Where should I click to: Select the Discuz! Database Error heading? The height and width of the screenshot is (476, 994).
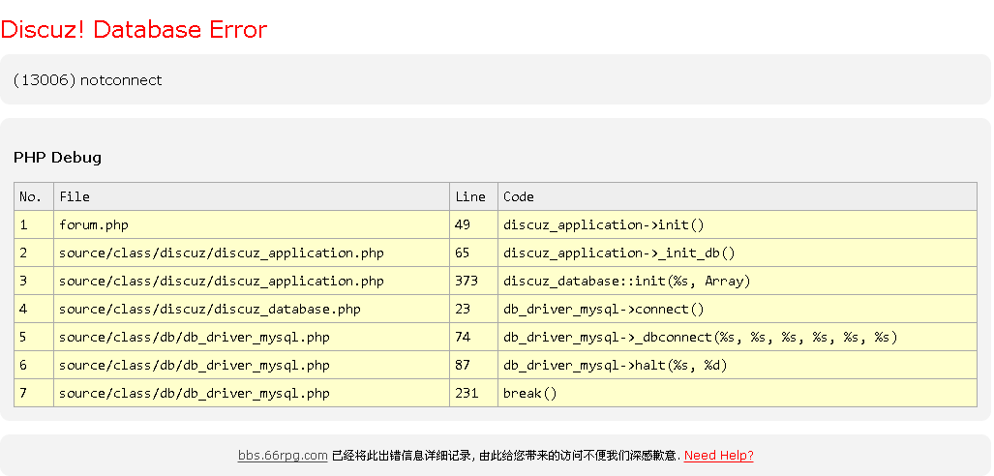(134, 29)
